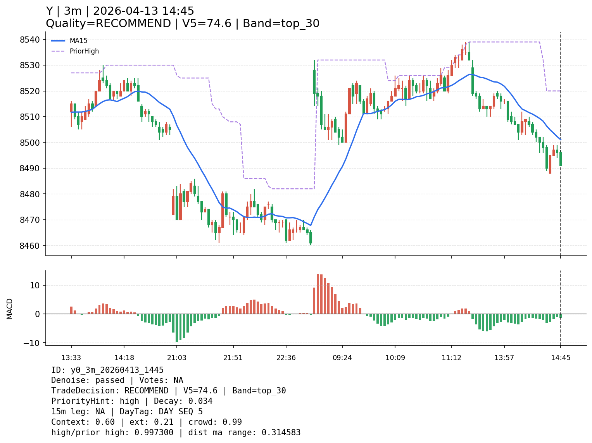Select the 11:12 x-axis time label
The height and width of the screenshot is (443, 592).
tap(451, 358)
